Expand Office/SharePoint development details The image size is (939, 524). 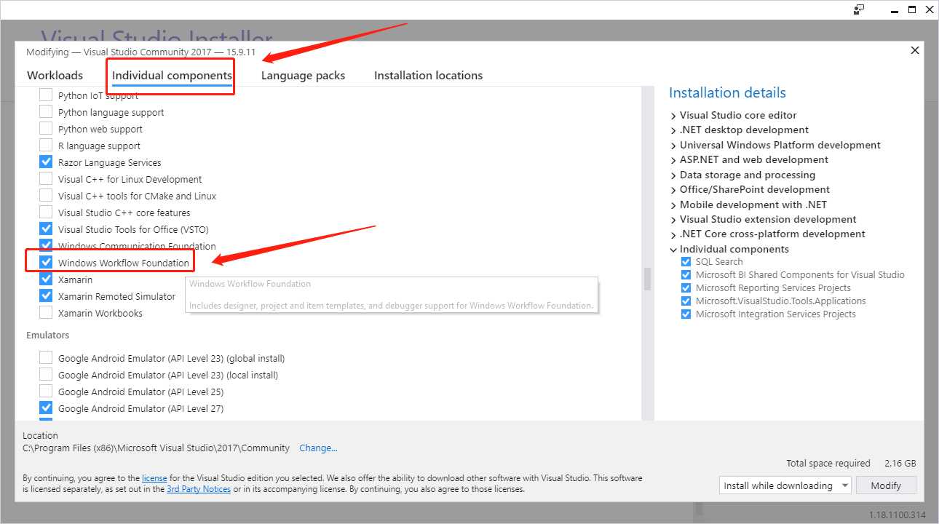(673, 190)
